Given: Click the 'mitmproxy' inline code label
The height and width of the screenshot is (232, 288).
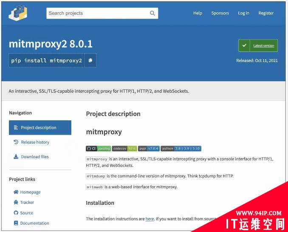Looking at the screenshot, I should 97,159.
